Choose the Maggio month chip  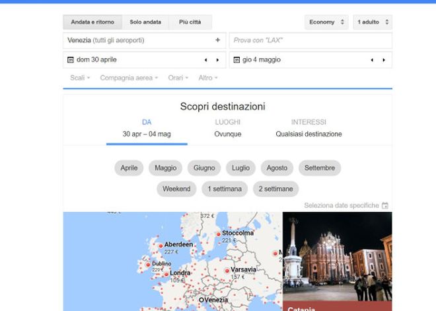tap(165, 168)
